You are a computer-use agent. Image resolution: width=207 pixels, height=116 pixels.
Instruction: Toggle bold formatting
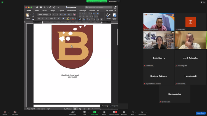(x=39, y=18)
